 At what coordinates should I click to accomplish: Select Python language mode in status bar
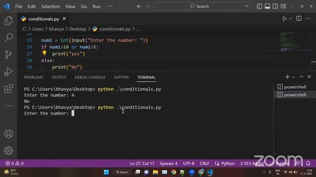[x=228, y=163]
